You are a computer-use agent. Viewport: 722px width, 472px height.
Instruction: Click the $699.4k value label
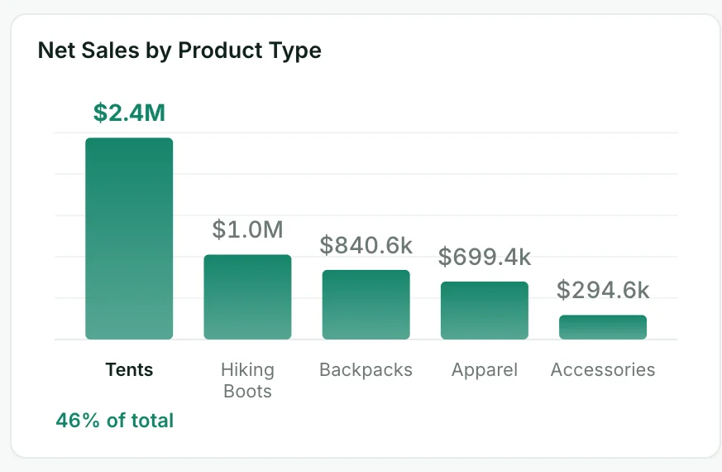click(485, 256)
